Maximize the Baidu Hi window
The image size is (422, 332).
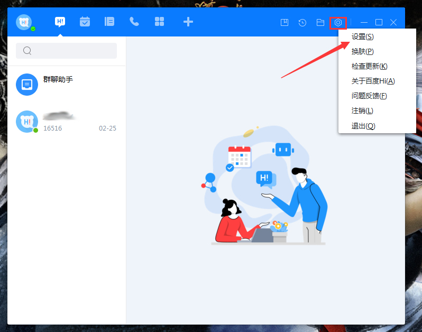[x=379, y=22]
